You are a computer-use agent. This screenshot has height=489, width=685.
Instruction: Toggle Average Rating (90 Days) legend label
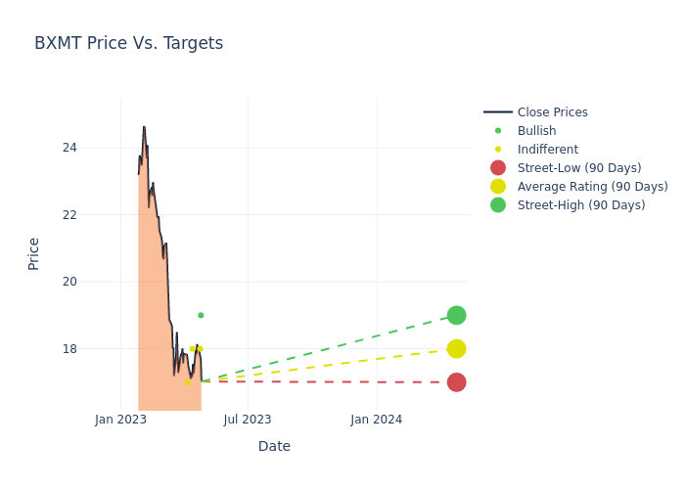[592, 187]
